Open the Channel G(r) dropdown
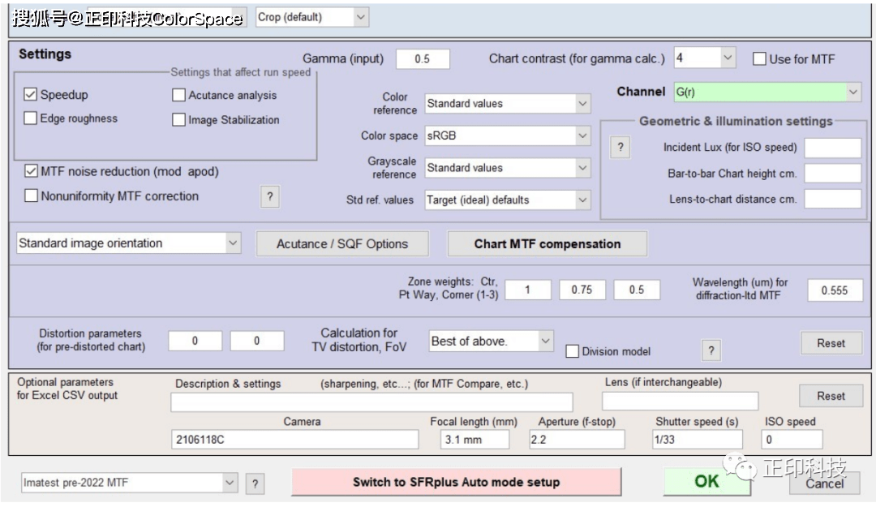 [x=766, y=92]
